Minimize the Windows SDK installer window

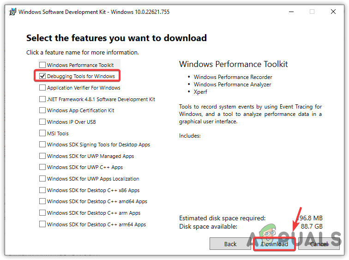point(291,12)
